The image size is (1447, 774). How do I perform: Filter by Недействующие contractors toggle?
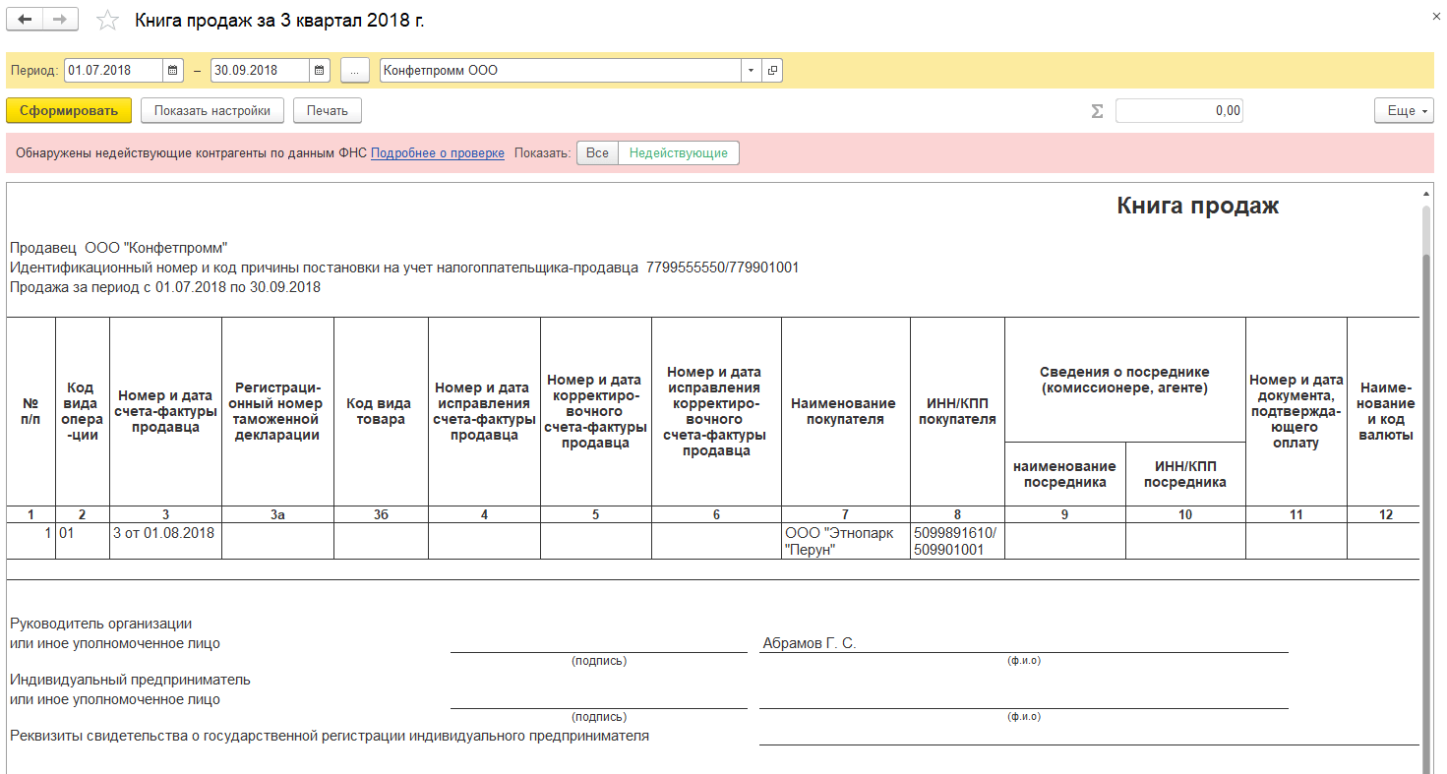click(679, 153)
